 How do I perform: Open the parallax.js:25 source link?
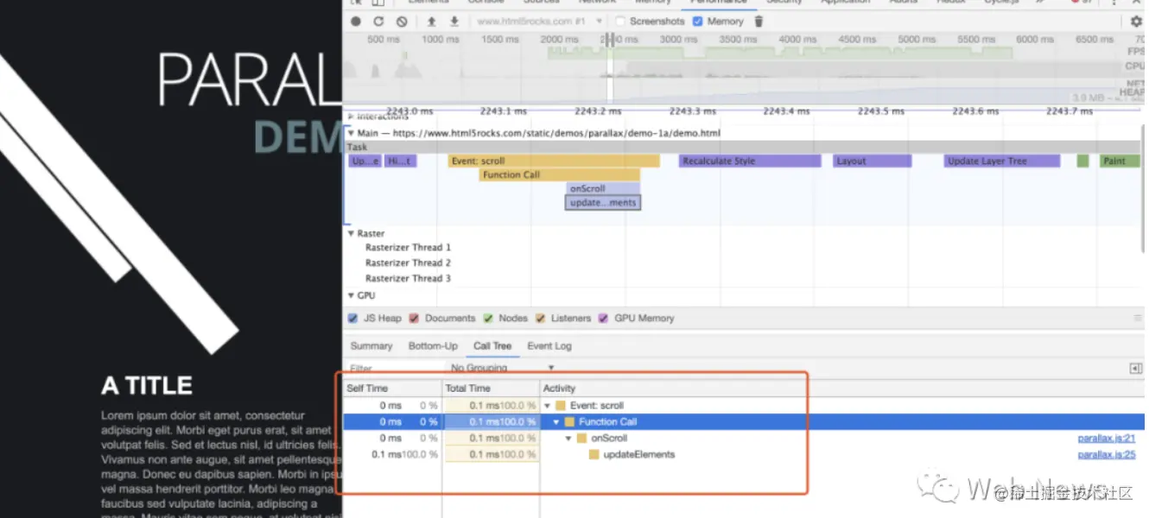(1107, 455)
